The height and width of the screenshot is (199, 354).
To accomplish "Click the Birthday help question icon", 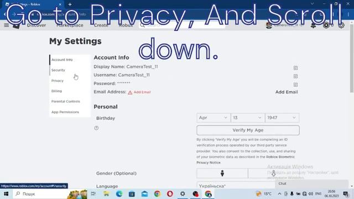I will coord(96,128).
